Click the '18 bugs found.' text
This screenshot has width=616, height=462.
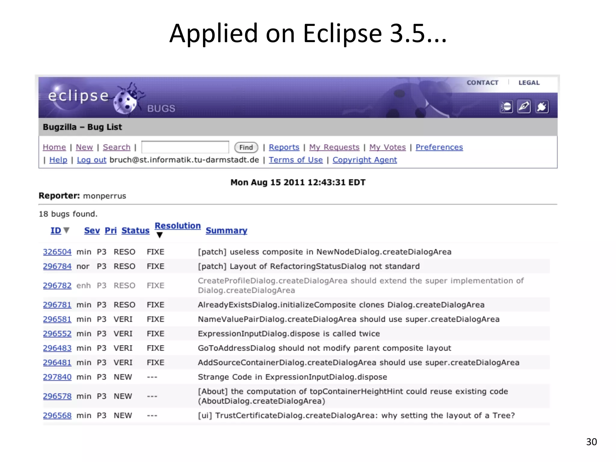[x=68, y=214]
